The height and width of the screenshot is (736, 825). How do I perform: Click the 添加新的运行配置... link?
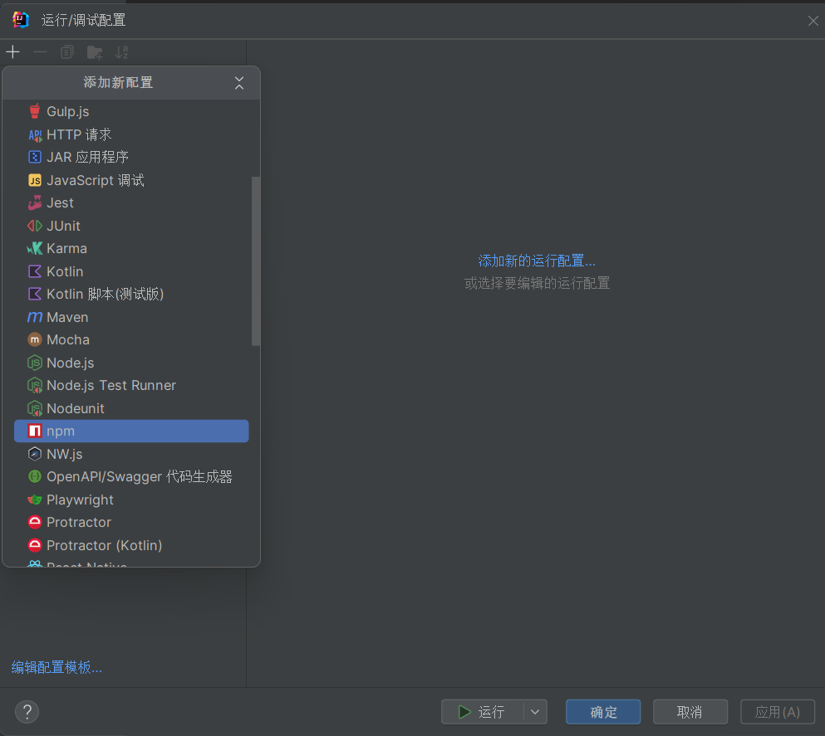click(537, 261)
